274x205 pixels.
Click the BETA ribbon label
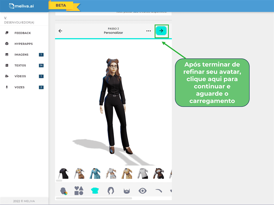61,5
